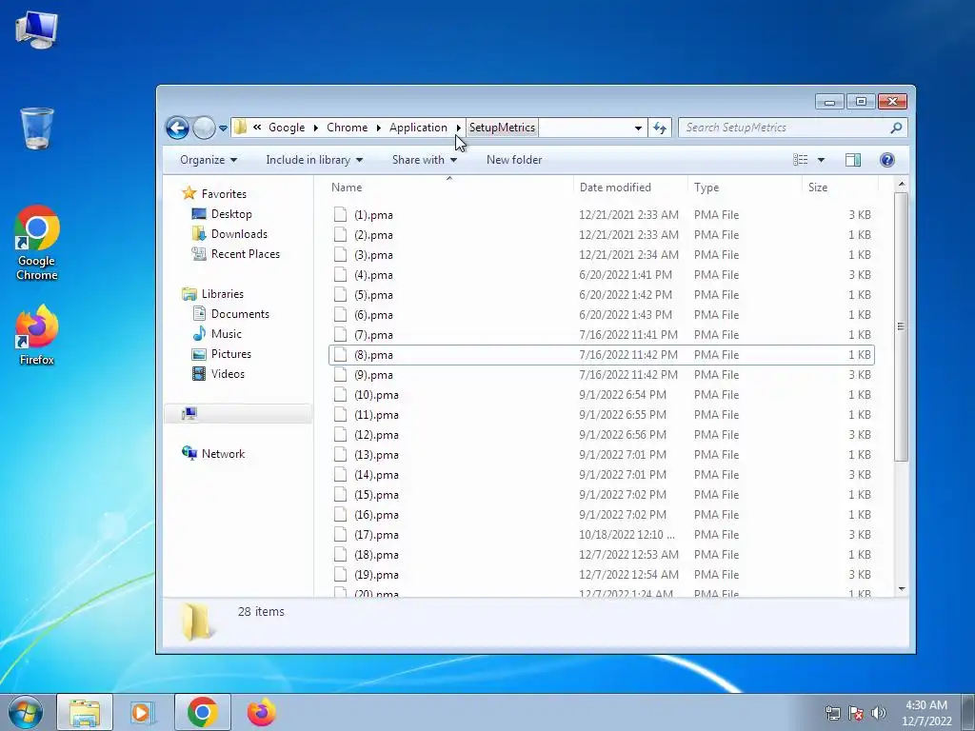Click the Help question mark icon
Image resolution: width=975 pixels, height=731 pixels.
pyautogui.click(x=887, y=160)
